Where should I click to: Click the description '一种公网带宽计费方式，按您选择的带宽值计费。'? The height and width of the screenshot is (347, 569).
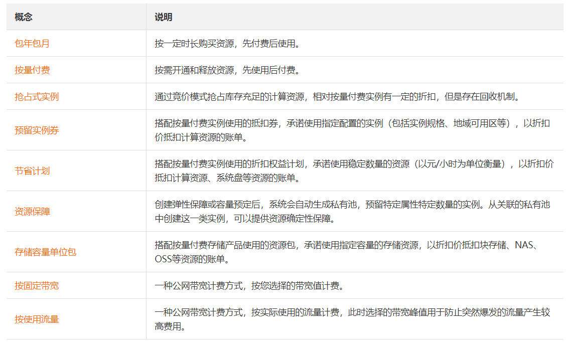[x=250, y=286]
